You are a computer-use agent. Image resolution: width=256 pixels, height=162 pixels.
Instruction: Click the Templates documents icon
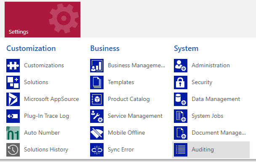[97, 82]
